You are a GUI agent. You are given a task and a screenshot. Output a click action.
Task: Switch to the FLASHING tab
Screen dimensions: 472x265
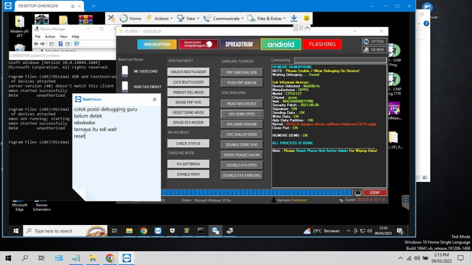tap(322, 44)
